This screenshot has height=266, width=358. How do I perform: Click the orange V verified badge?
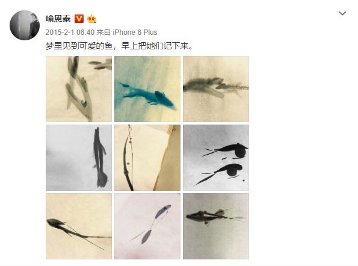click(x=79, y=19)
